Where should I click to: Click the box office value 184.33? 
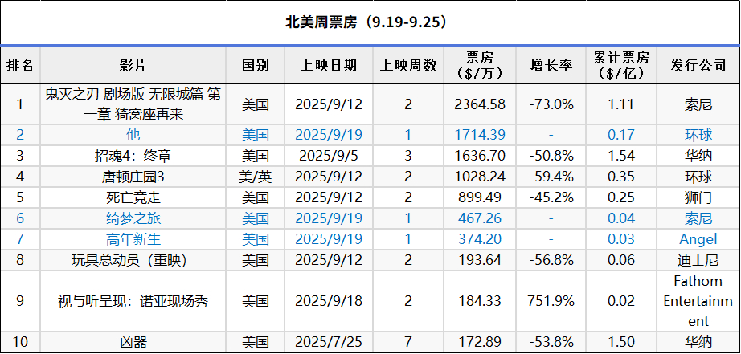(x=480, y=301)
